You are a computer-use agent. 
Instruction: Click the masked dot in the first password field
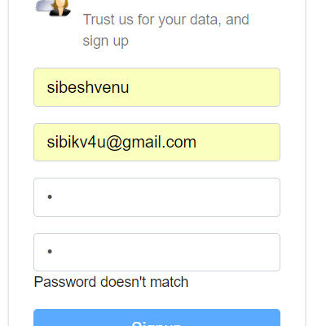tap(50, 196)
